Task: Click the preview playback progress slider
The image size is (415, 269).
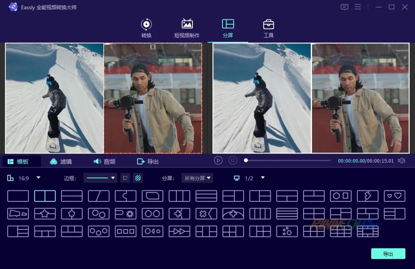Action: pos(288,160)
